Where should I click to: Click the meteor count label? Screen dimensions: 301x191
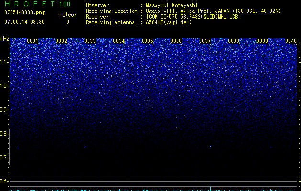68,15
